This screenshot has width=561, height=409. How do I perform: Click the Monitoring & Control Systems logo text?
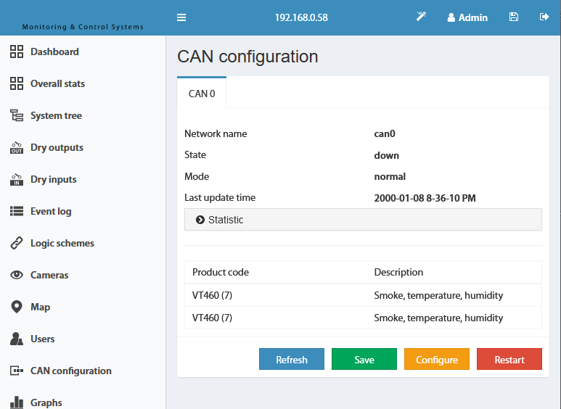pyautogui.click(x=83, y=27)
